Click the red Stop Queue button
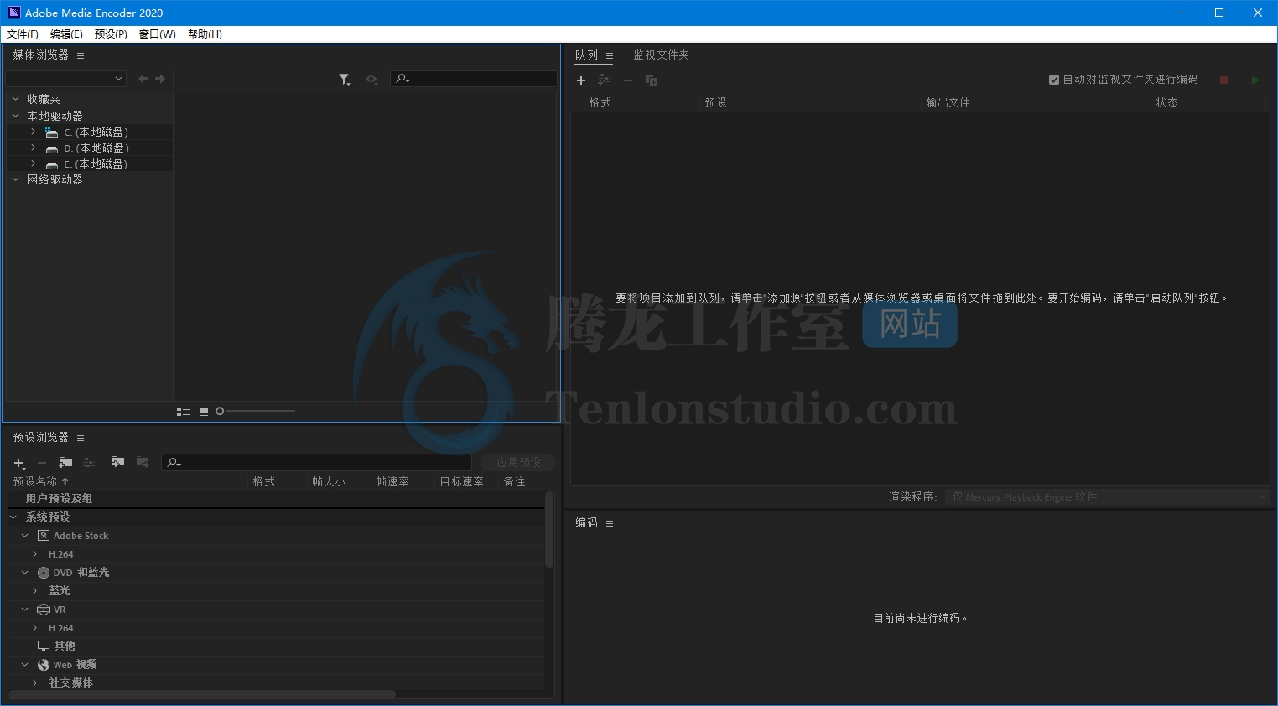The image size is (1278, 706). 1223,80
